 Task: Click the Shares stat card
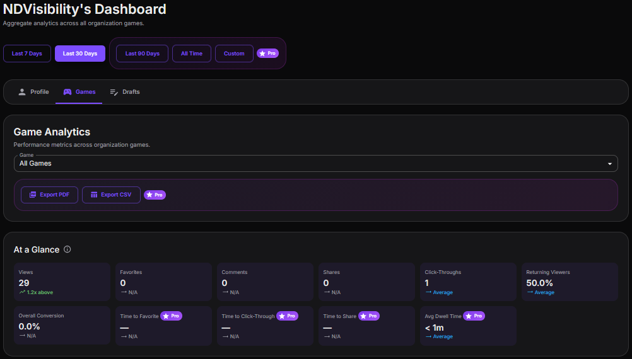[x=367, y=282]
